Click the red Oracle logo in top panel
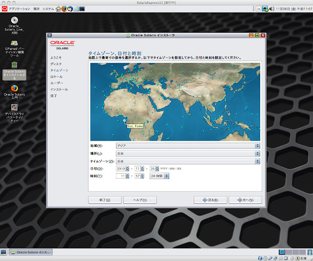 coord(4,9)
